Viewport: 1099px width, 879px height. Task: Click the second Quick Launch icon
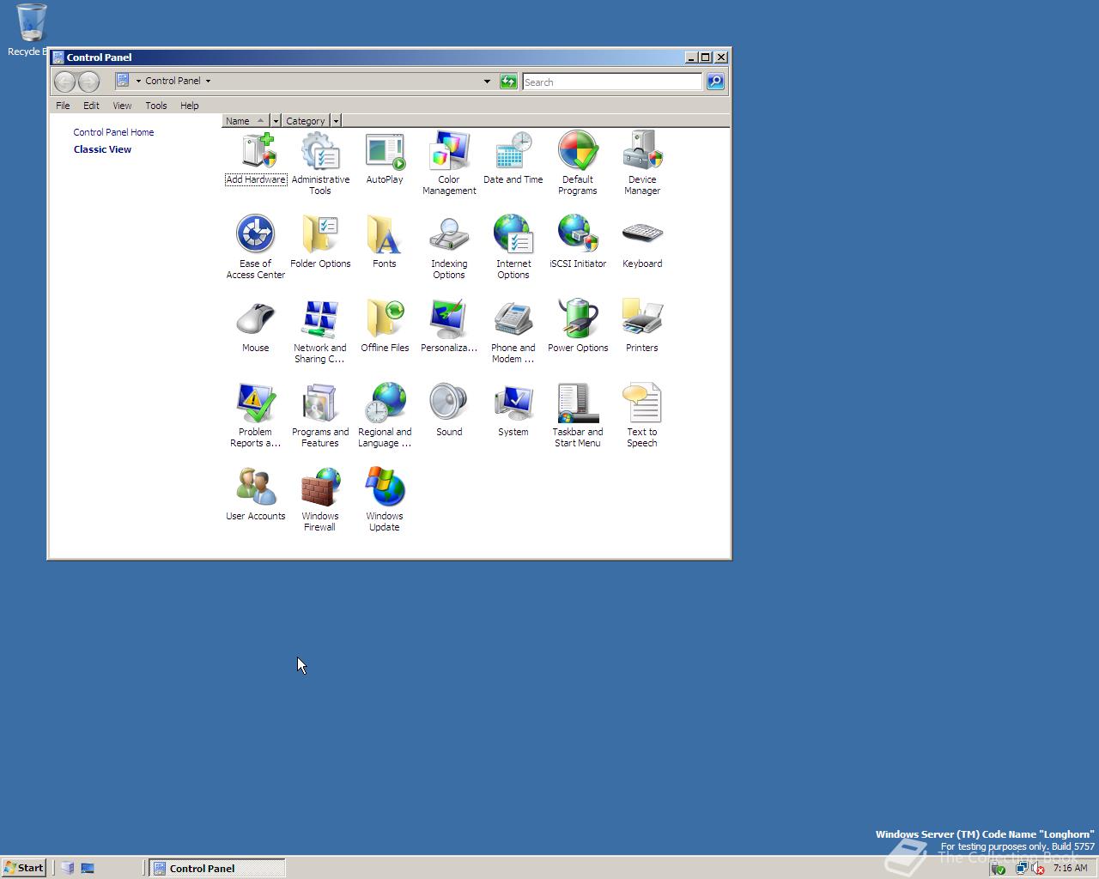pyautogui.click(x=88, y=868)
